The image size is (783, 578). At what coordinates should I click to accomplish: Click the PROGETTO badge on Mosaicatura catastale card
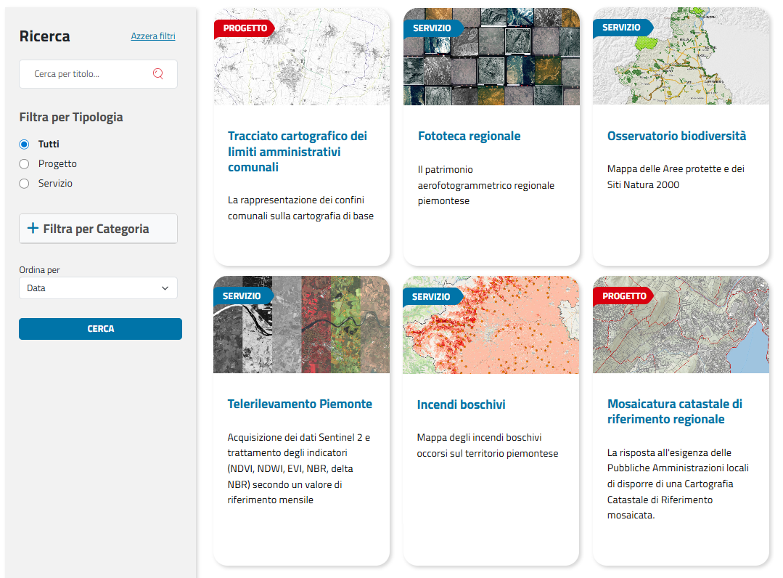(623, 296)
